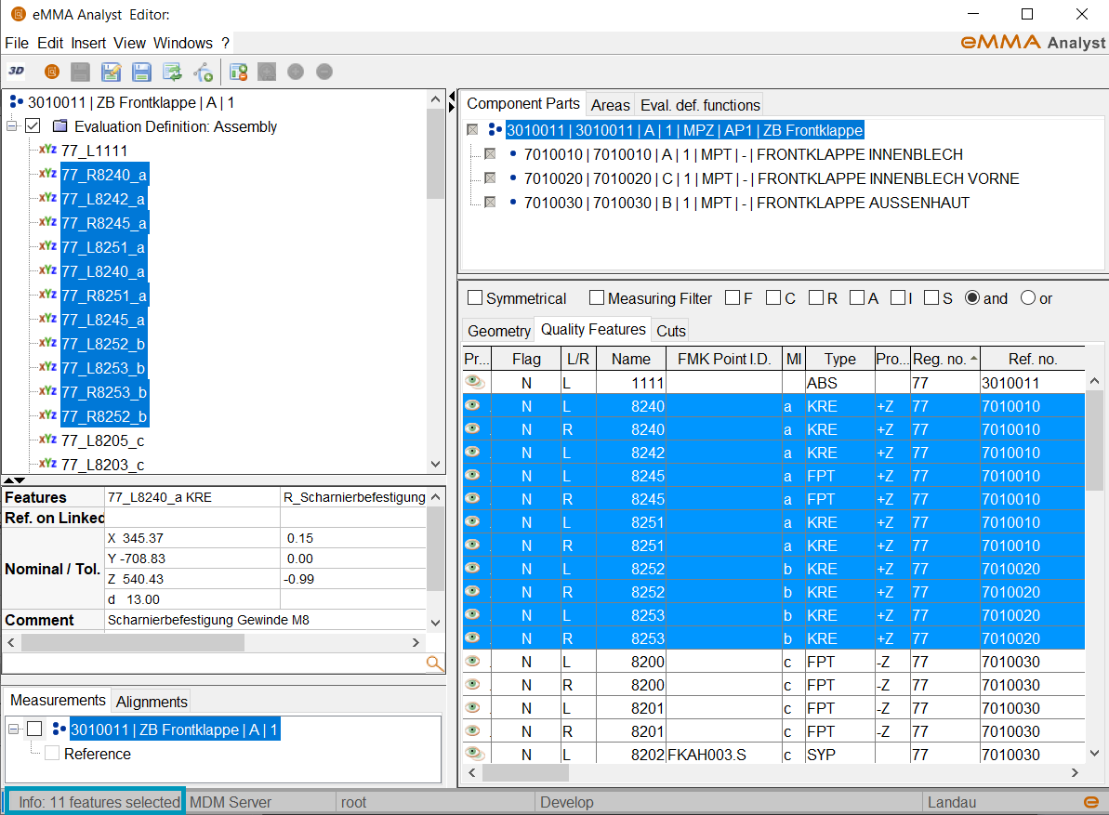The width and height of the screenshot is (1109, 815).
Task: Collapse the left panel using the splitter arrow
Action: pyautogui.click(x=452, y=97)
